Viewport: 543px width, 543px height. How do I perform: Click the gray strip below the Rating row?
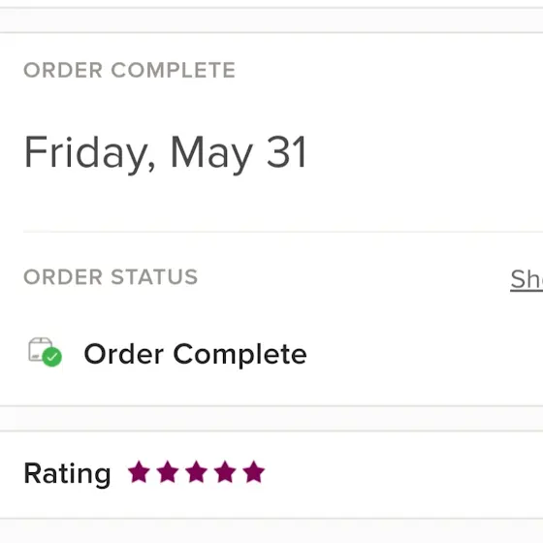(x=271, y=531)
